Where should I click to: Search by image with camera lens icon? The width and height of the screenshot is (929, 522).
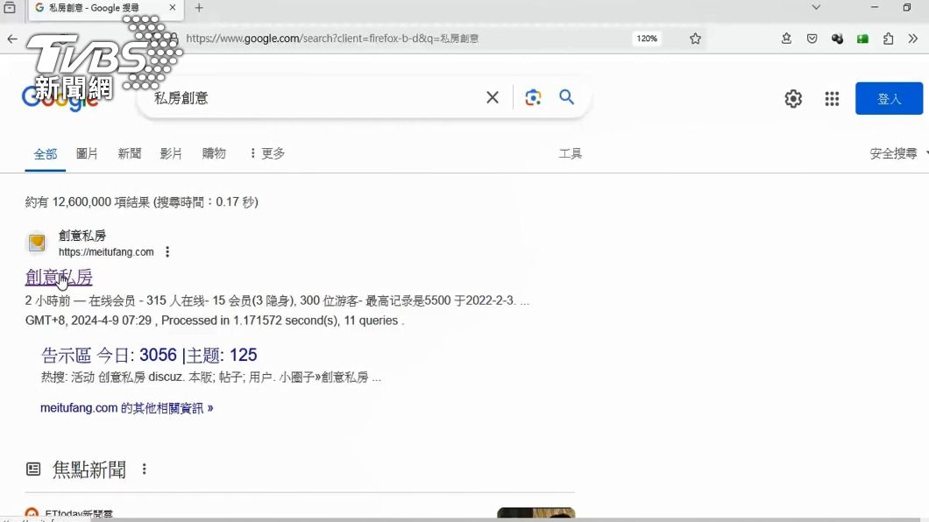pyautogui.click(x=533, y=97)
